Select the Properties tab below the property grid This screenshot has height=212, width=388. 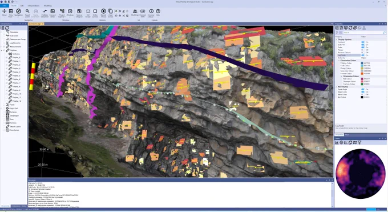(x=339, y=135)
